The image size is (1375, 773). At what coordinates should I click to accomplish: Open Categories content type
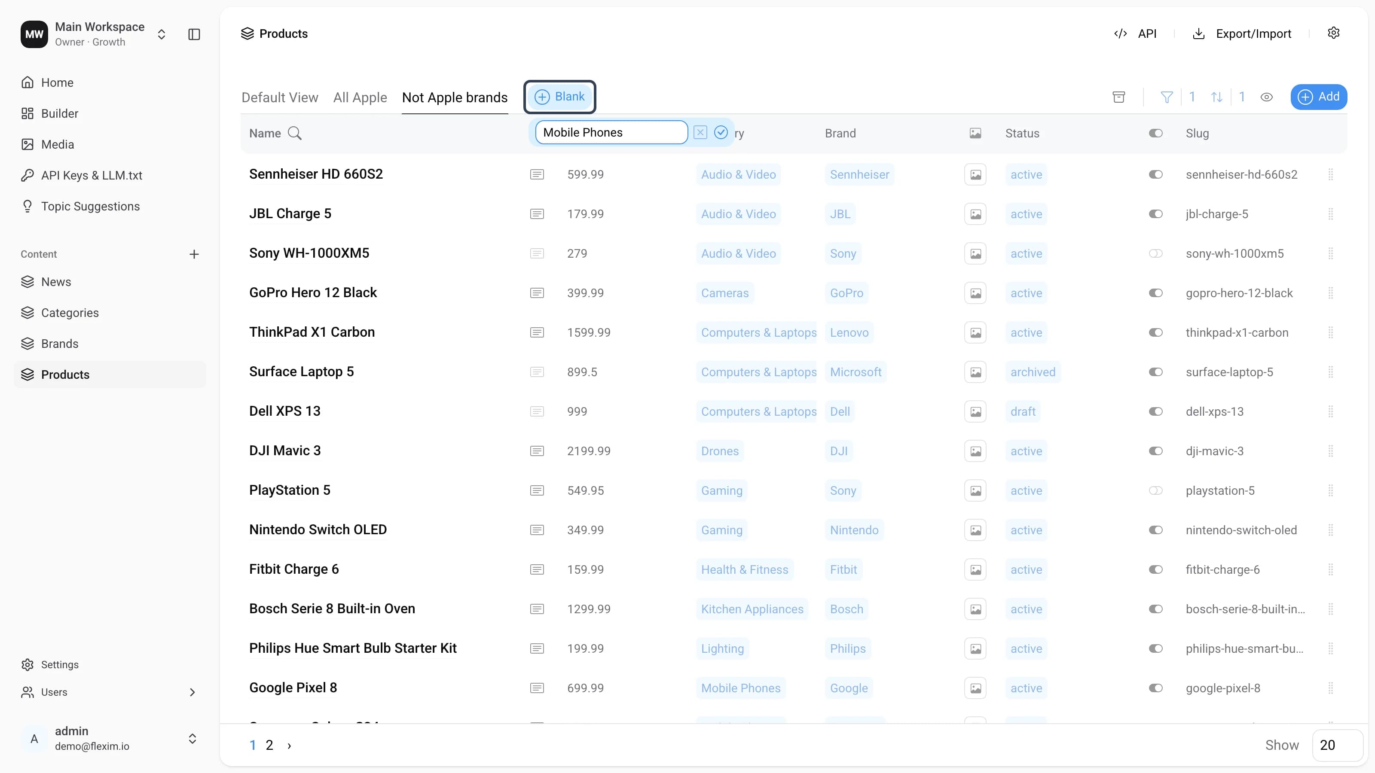tap(70, 313)
